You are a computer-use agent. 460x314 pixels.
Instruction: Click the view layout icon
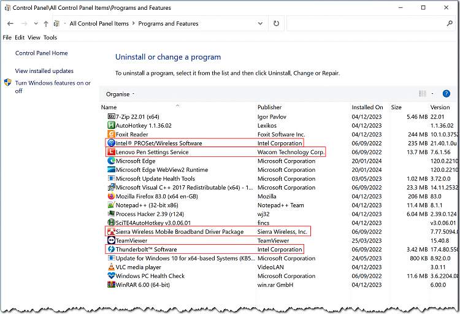423,94
